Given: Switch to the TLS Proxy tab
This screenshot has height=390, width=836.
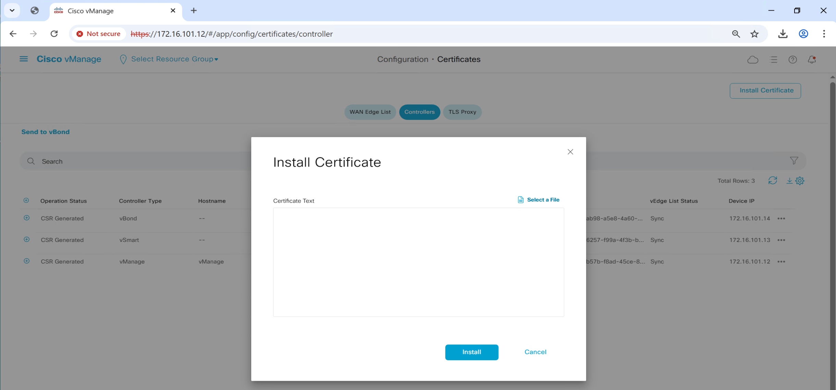Looking at the screenshot, I should tap(462, 112).
